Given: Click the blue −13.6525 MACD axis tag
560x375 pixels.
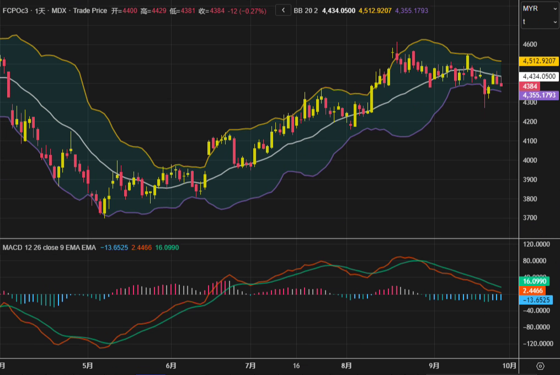Looking at the screenshot, I should [536, 300].
